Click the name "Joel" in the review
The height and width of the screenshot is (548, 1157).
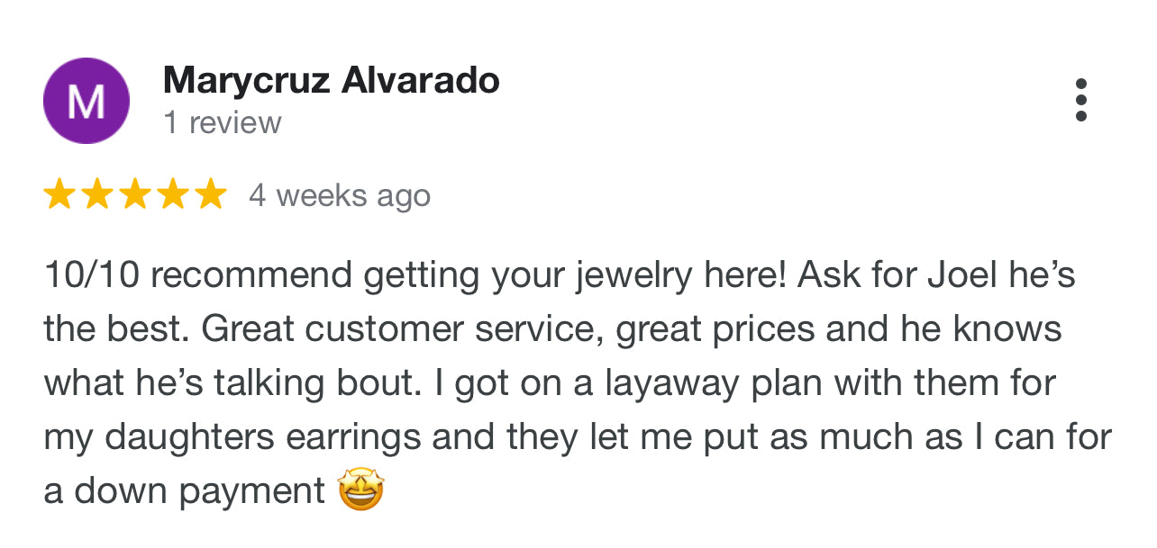(x=963, y=276)
